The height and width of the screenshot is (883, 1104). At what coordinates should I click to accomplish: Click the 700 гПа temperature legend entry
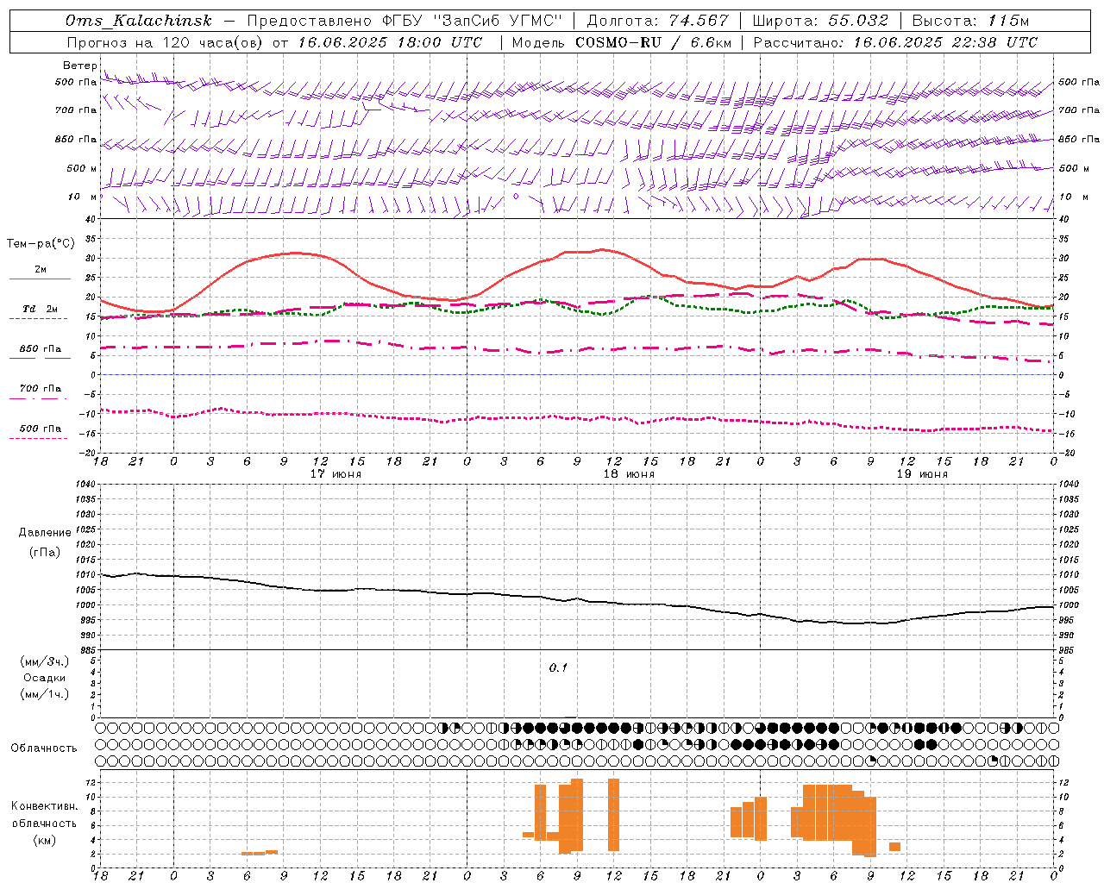(41, 389)
